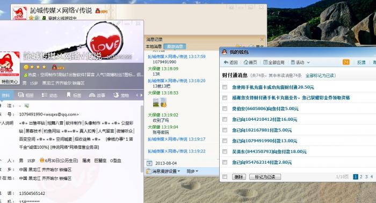
Task: Toggle select-all checkbox beside 删除 button
Action: tap(225, 177)
